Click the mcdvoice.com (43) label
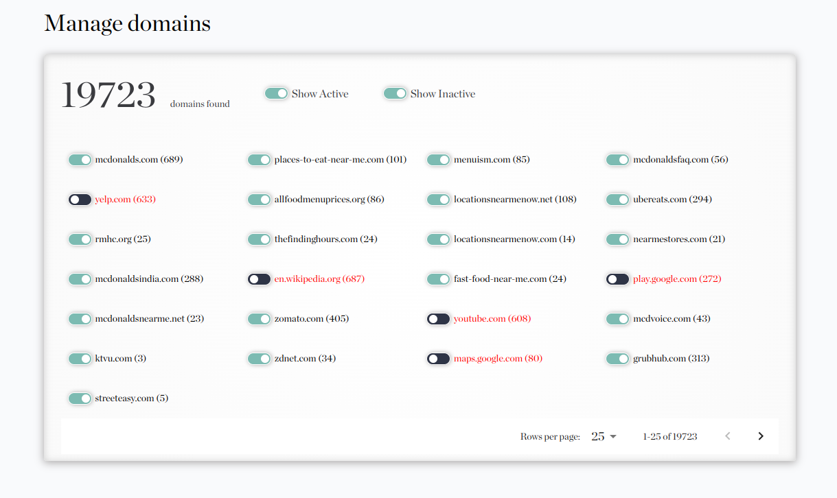The height and width of the screenshot is (498, 837). (672, 319)
